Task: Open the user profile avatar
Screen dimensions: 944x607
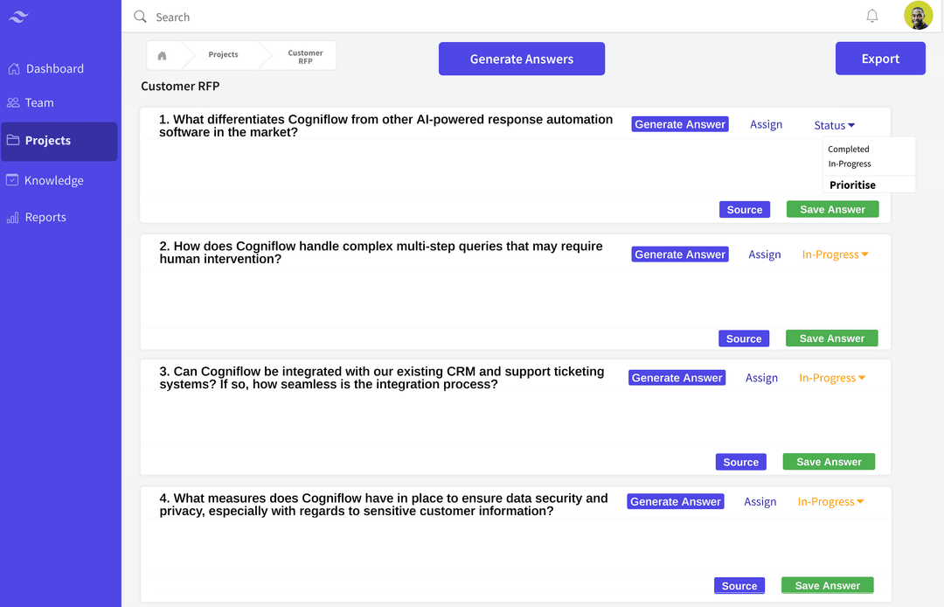Action: click(x=918, y=15)
